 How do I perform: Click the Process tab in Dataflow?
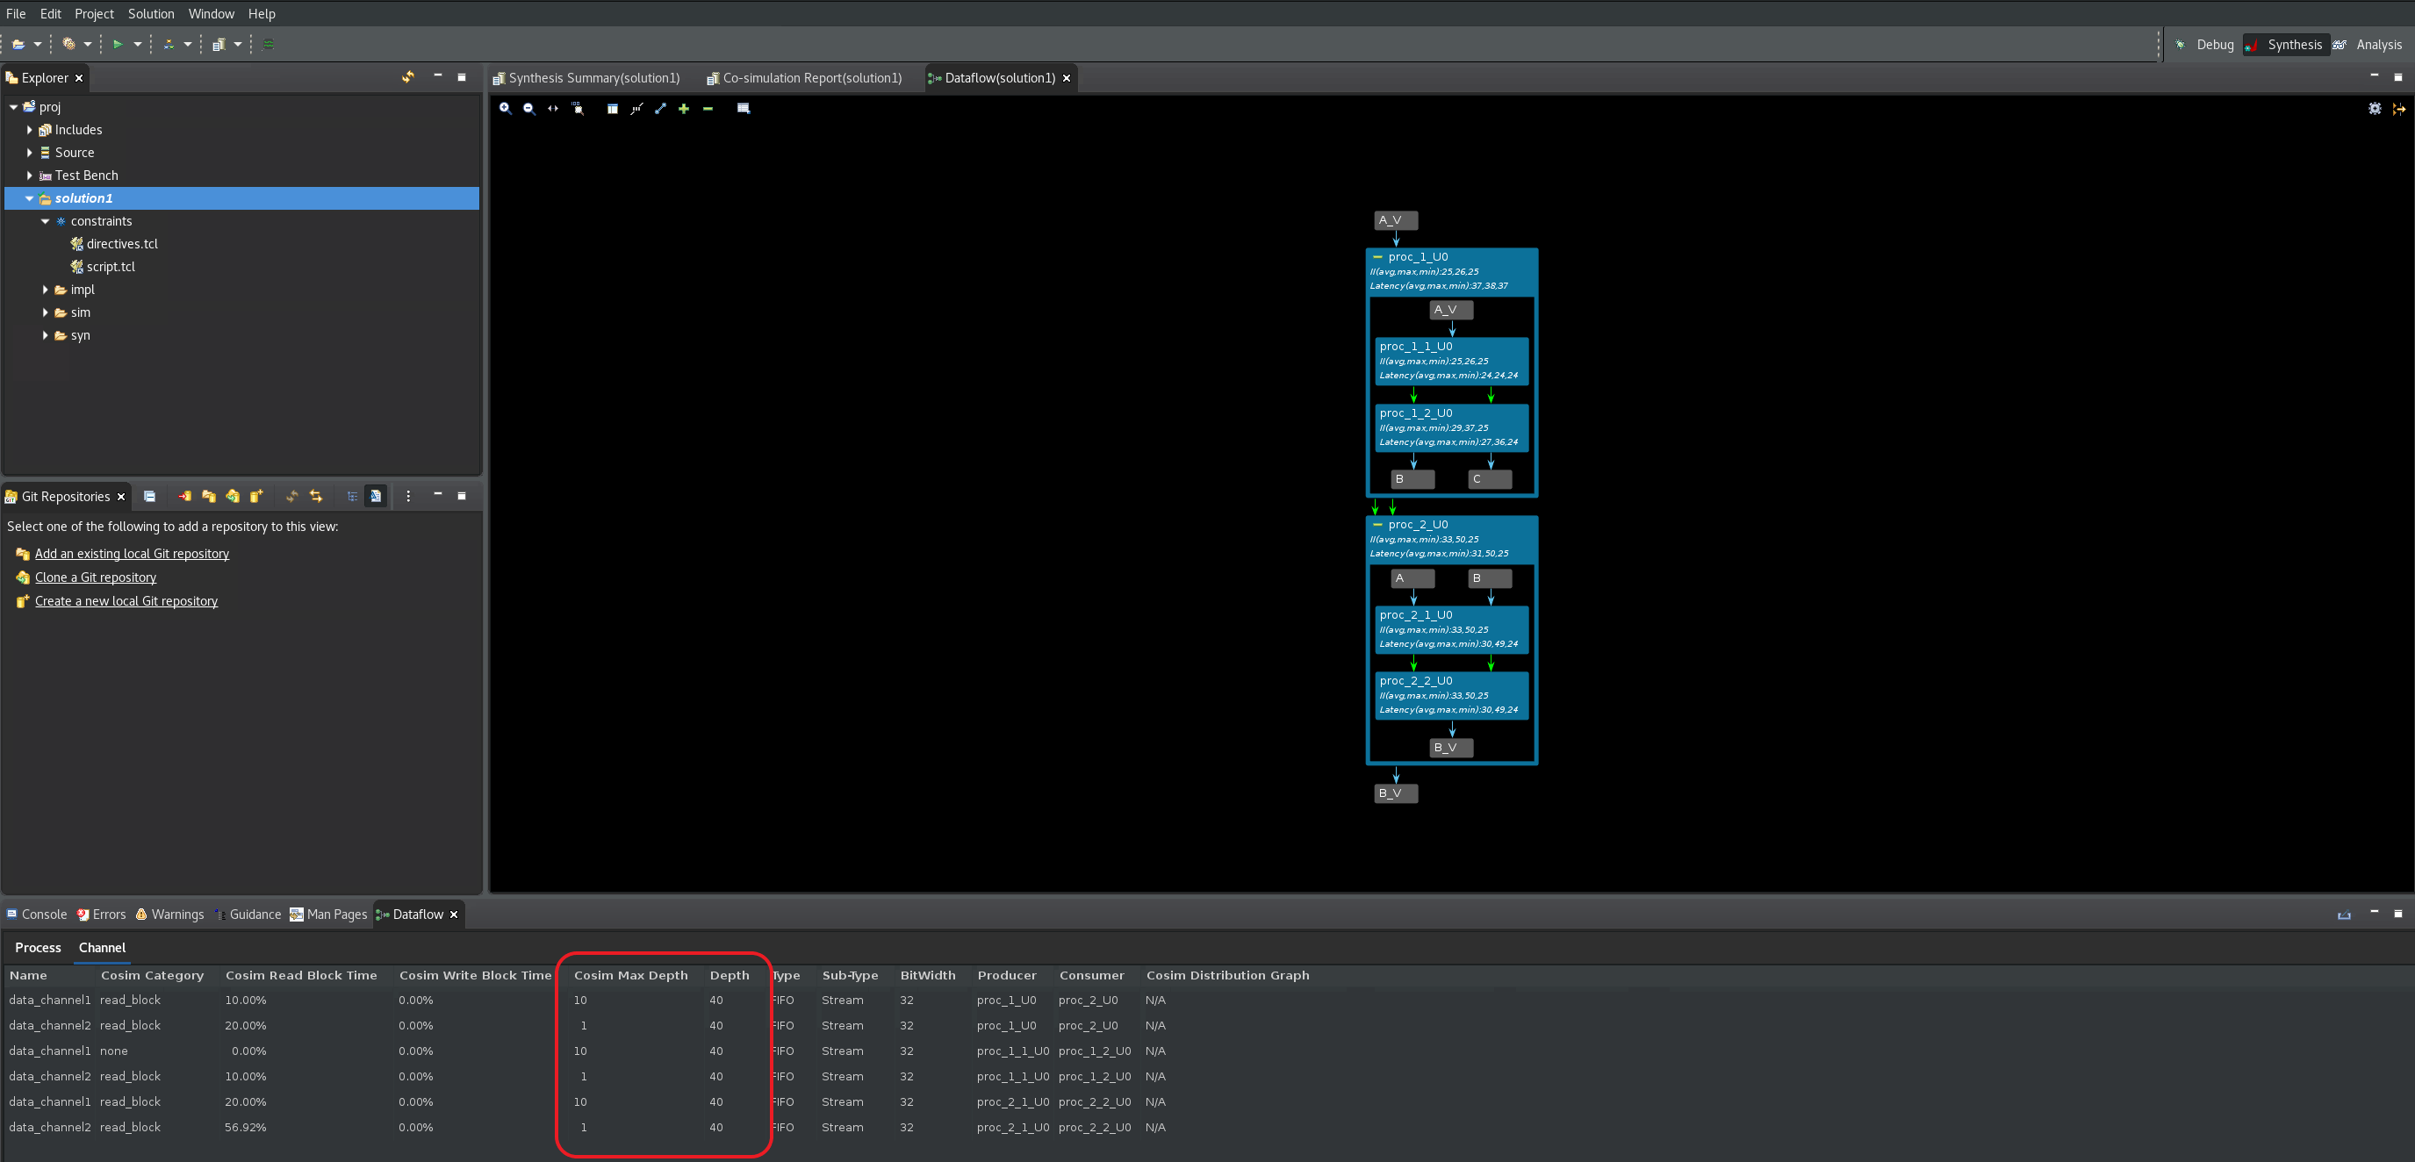tap(34, 945)
